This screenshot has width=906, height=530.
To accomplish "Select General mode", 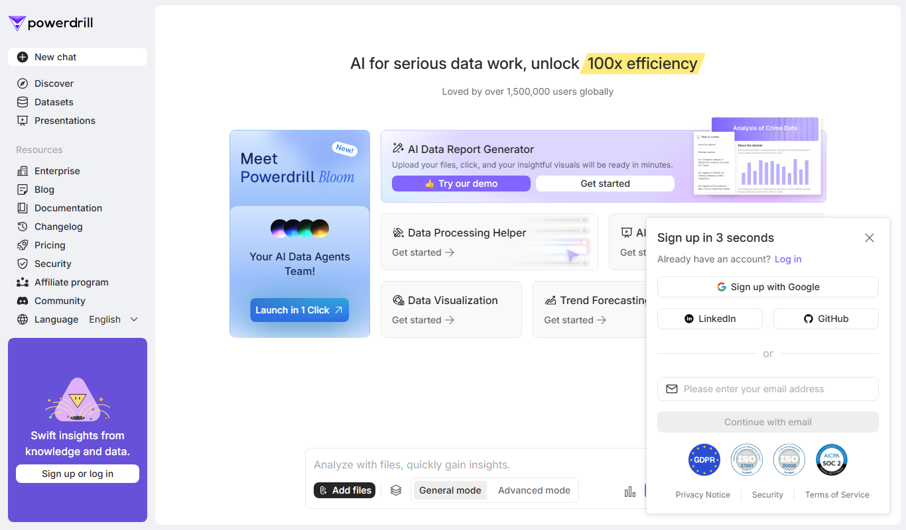I will point(450,490).
